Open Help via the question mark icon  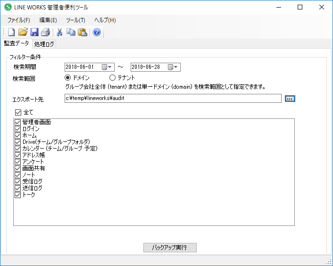97,32
